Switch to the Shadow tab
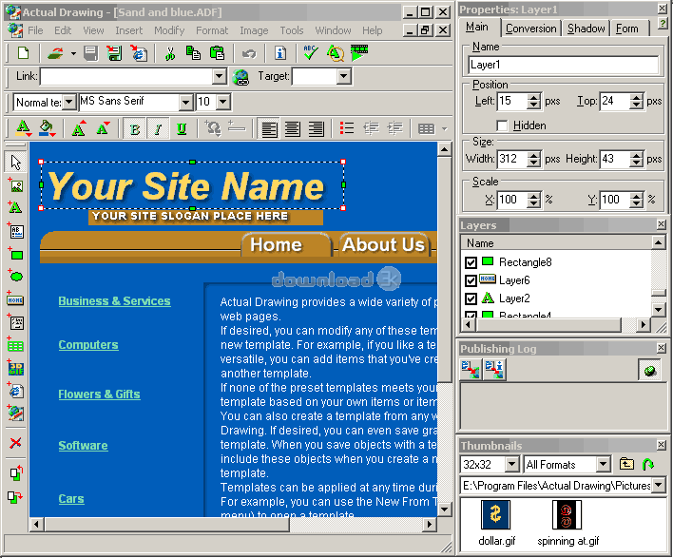The width and height of the screenshot is (673, 558). tap(586, 29)
